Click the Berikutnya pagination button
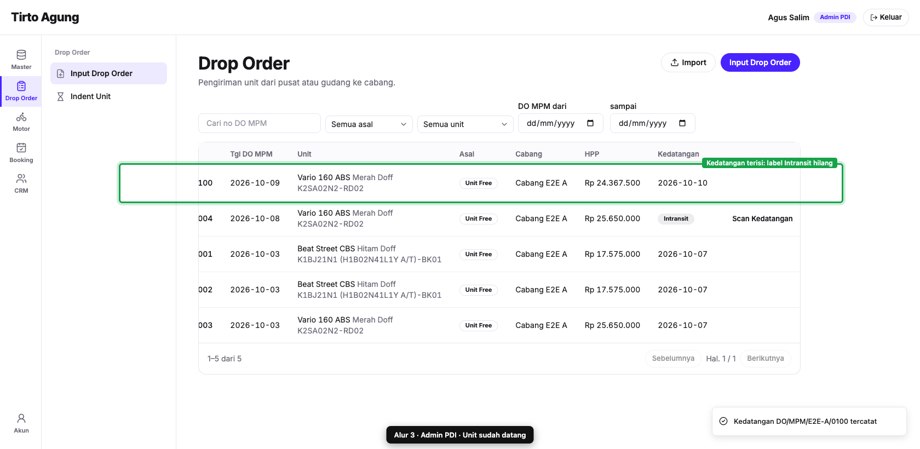Image resolution: width=920 pixels, height=449 pixels. click(766, 359)
